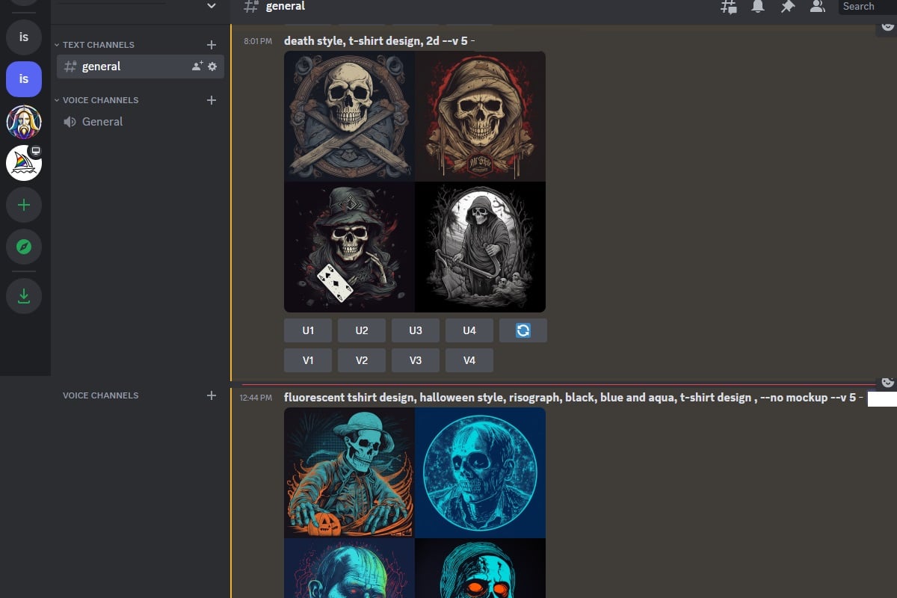The image size is (897, 598).
Task: Click the Search field in header
Action: coord(867,7)
